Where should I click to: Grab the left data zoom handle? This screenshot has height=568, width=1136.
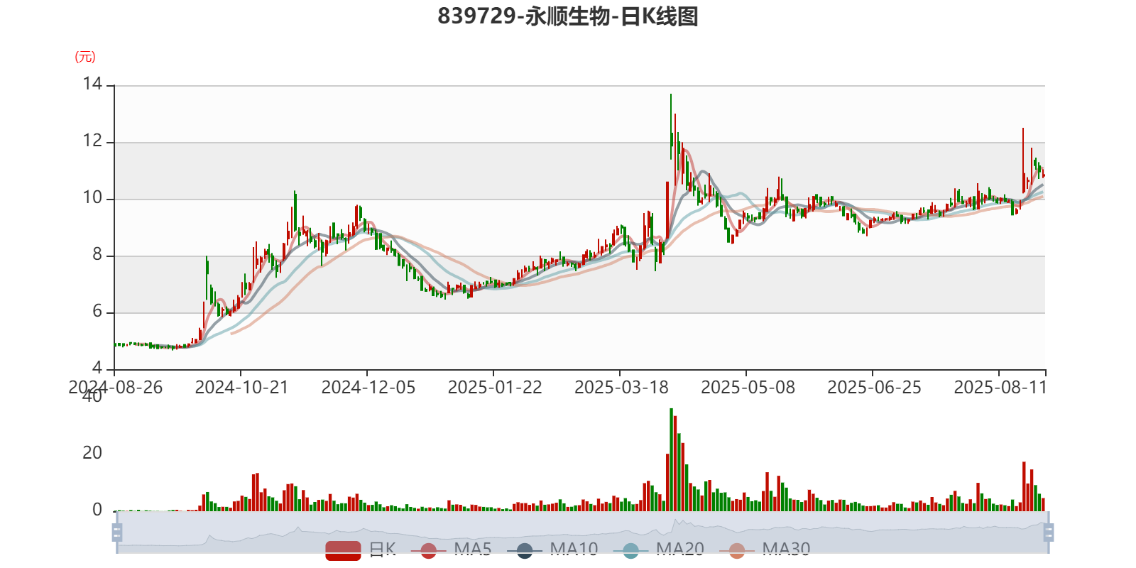[117, 532]
